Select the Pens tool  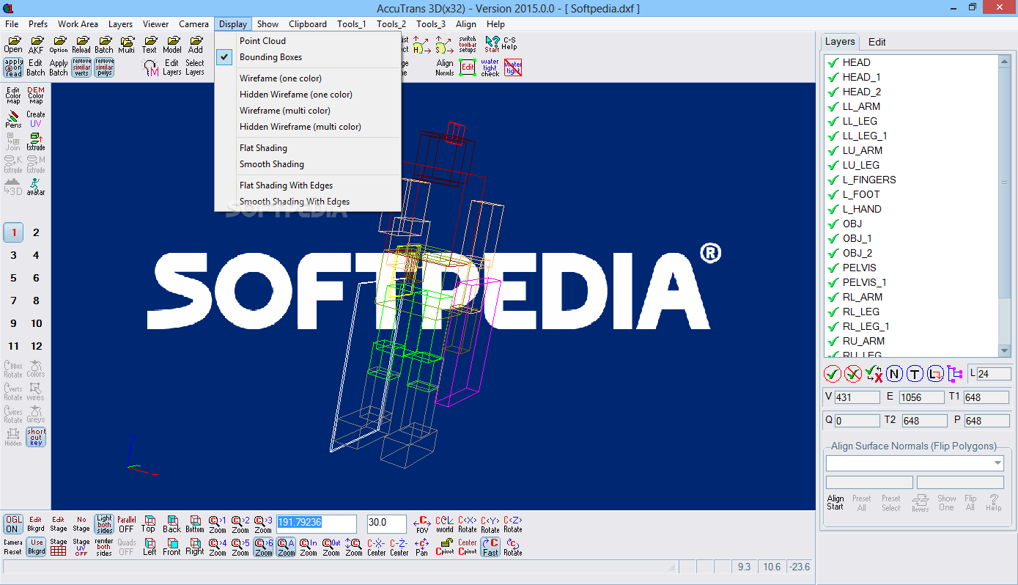13,119
